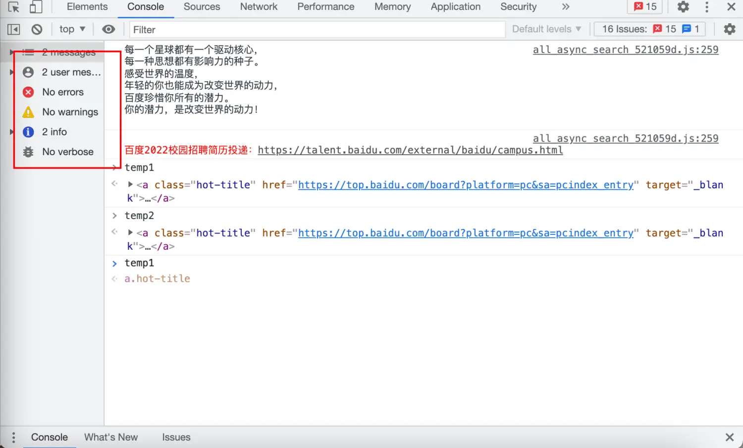Switch to the Sources tab
Viewport: 743px width, 448px height.
tap(202, 7)
